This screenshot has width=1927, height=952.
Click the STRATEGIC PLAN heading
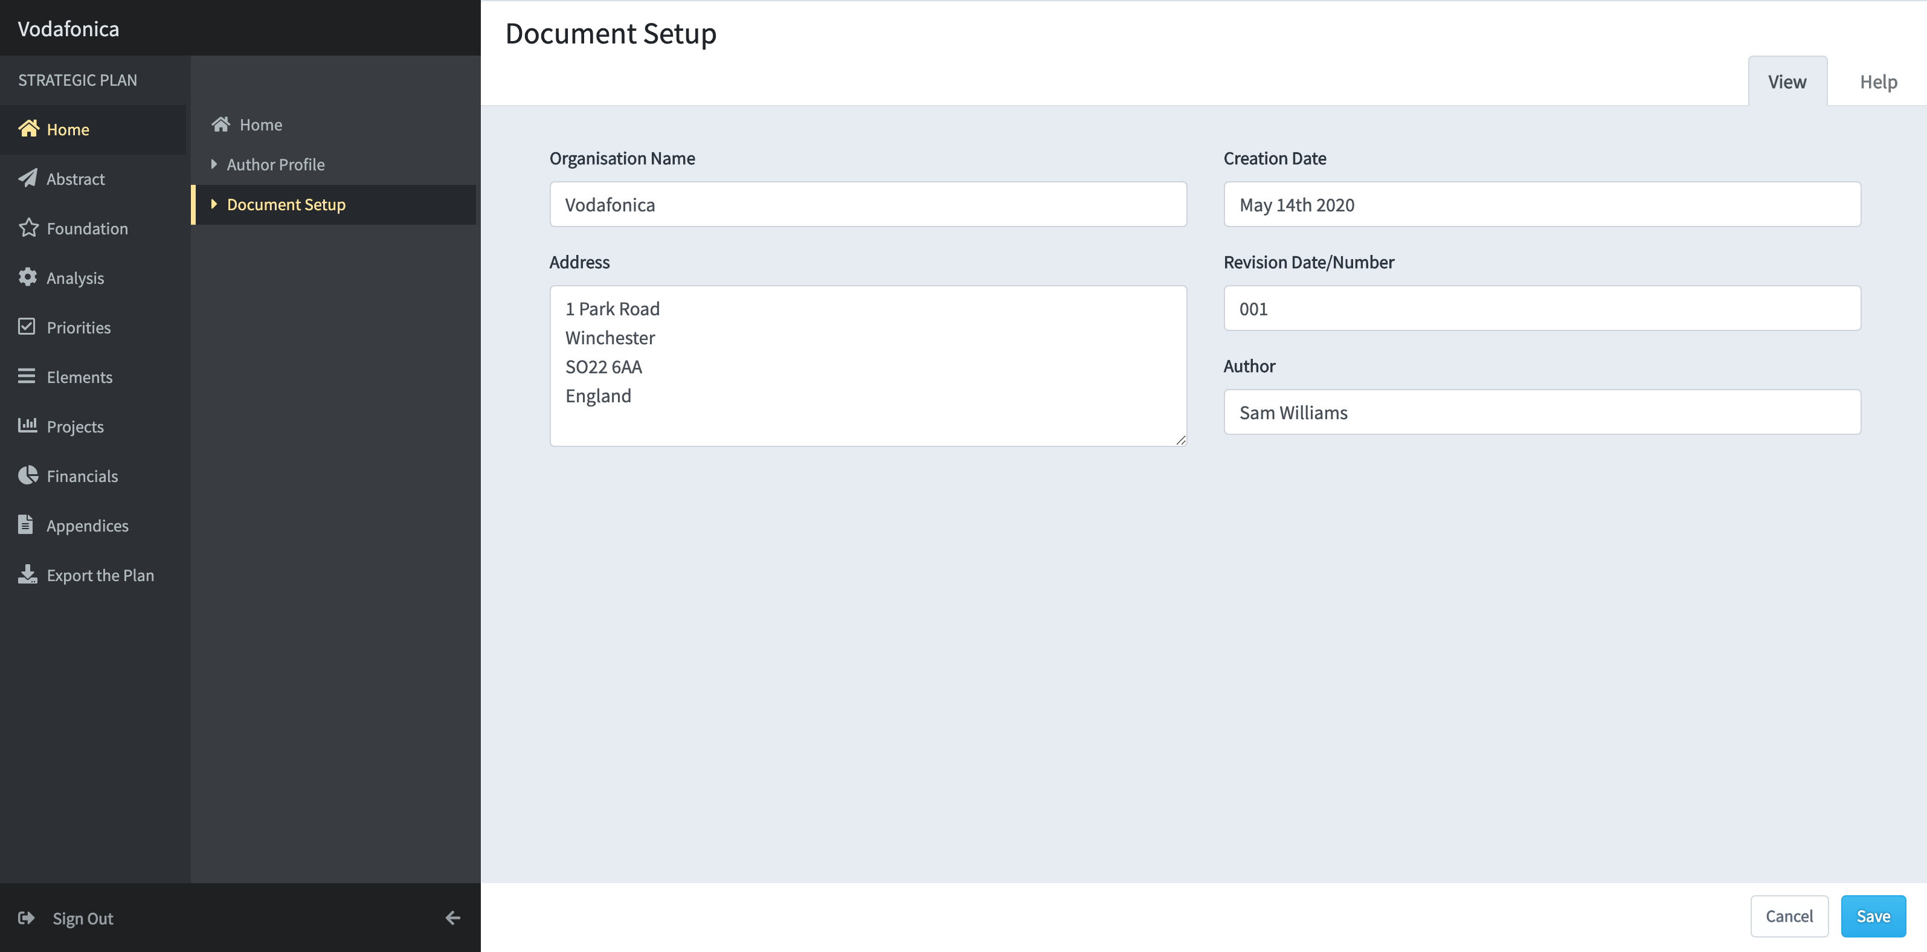pos(77,80)
